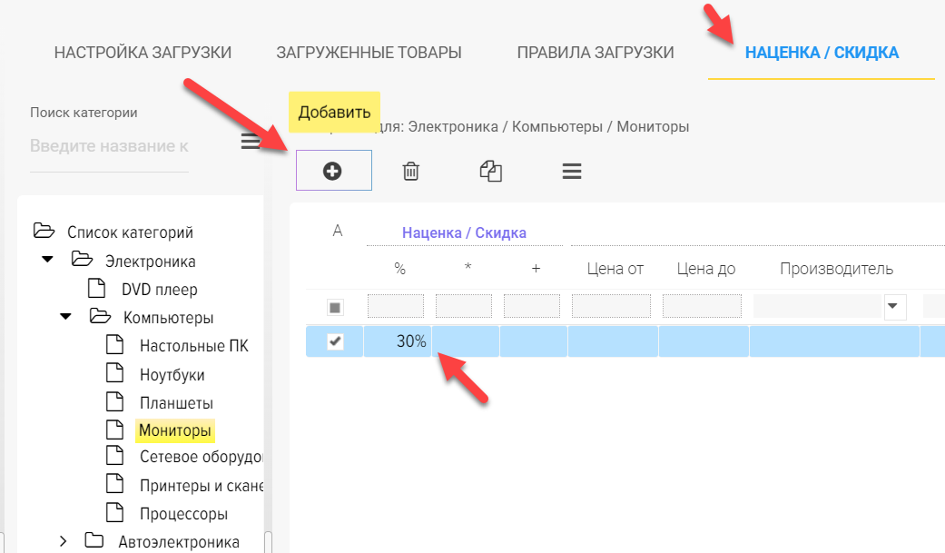Viewport: 945px width, 553px height.
Task: Click the Список категорий folder icon
Action: coord(44,231)
